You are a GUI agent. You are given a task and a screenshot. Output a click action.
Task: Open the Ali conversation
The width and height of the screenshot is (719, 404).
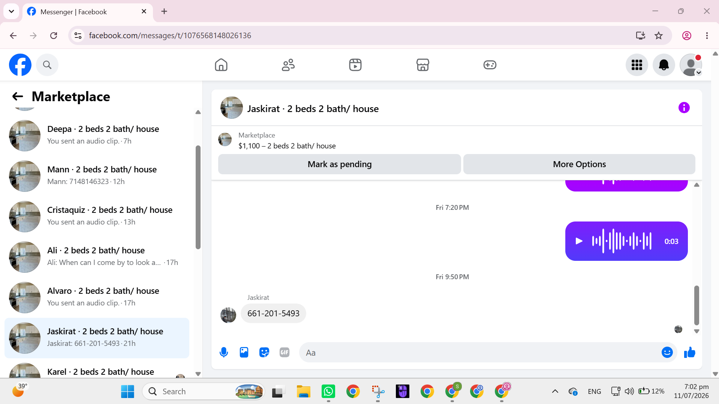pos(97,257)
